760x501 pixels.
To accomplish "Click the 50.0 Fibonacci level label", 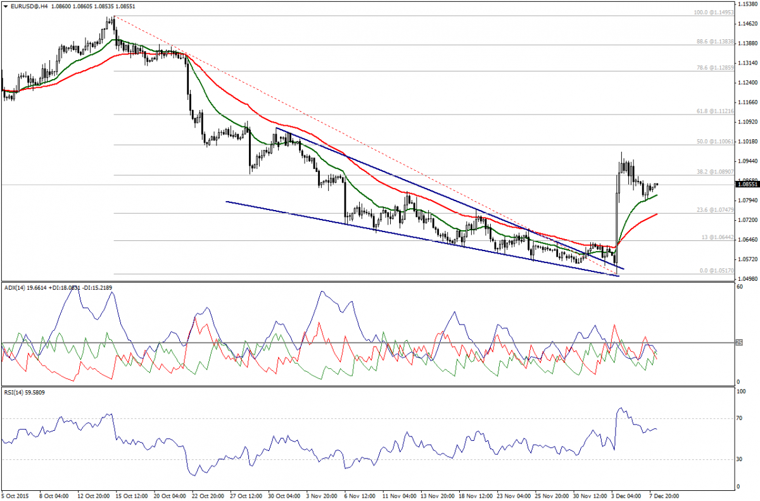I will [x=714, y=142].
